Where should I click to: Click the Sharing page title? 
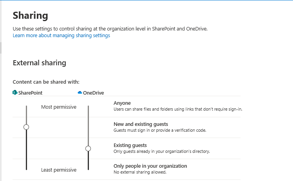(31, 16)
